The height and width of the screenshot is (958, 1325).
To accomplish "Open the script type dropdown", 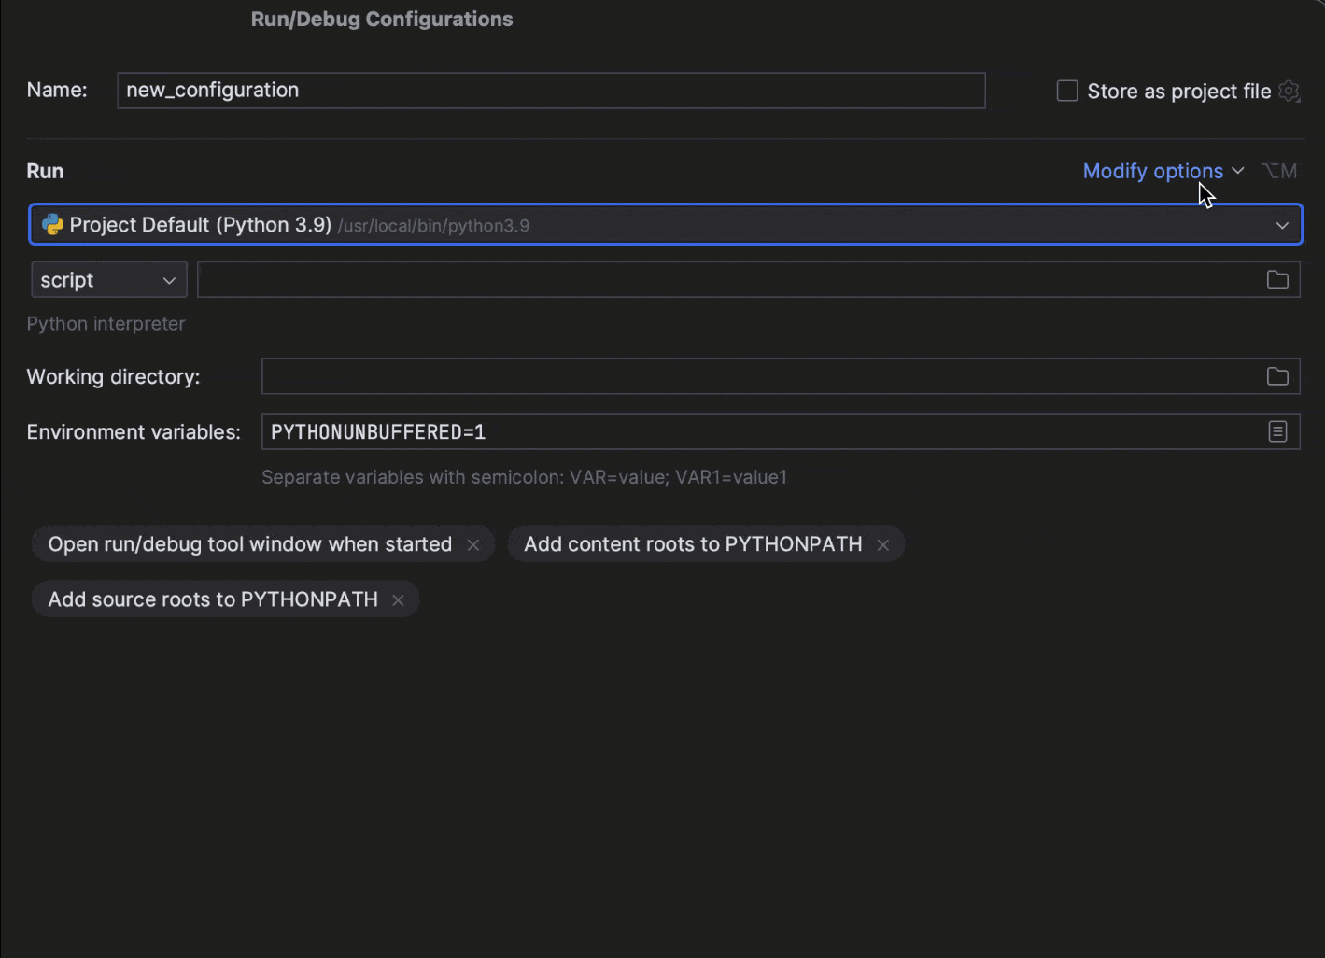I will [x=109, y=280].
